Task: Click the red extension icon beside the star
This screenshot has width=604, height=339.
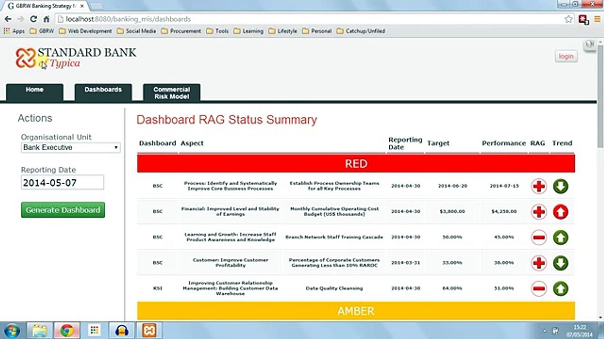Action: pyautogui.click(x=584, y=19)
